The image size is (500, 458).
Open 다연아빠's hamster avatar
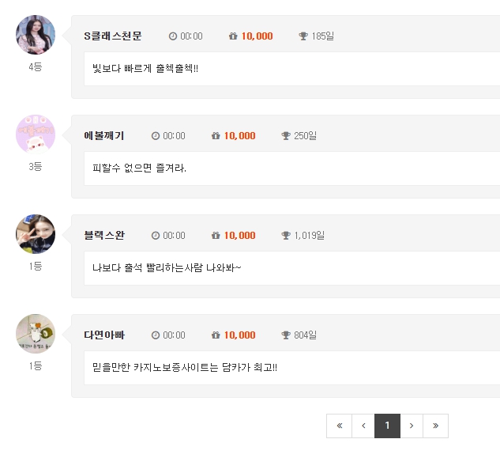[36, 334]
